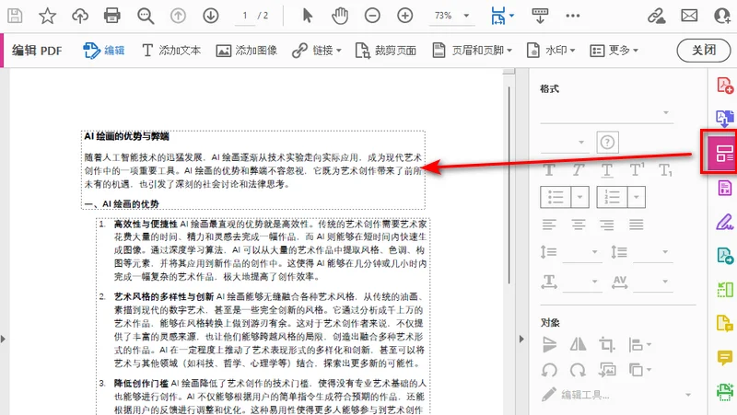Zoom out with the minus icon
737x415 pixels.
click(372, 16)
